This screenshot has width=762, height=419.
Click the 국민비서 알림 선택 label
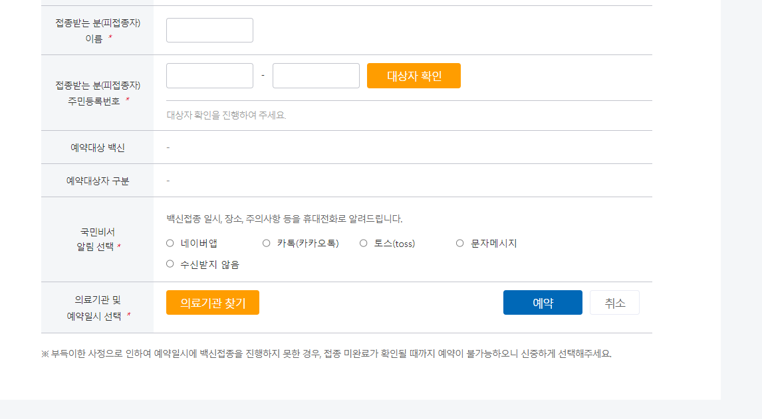coord(98,239)
